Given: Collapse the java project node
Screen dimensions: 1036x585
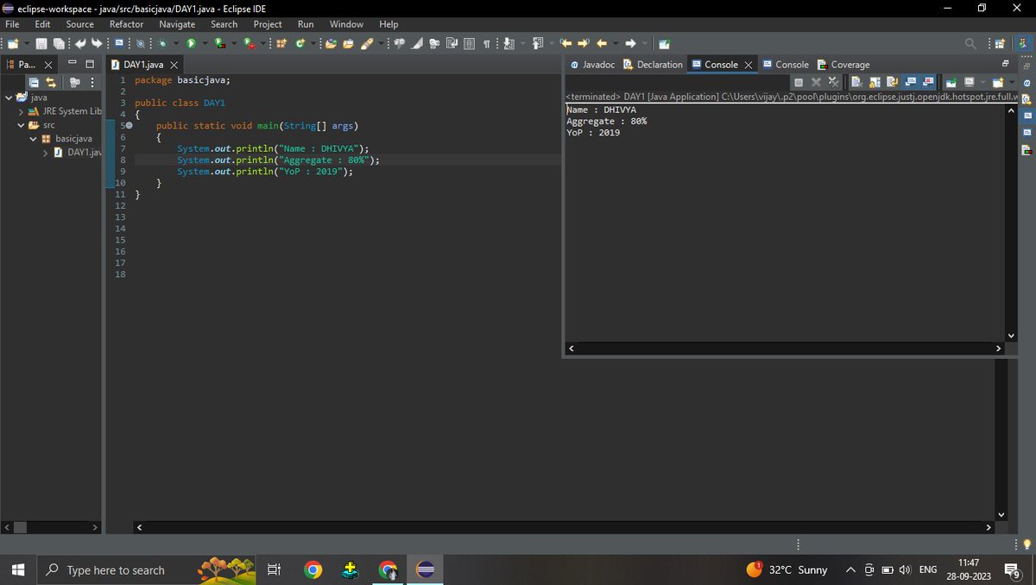Looking at the screenshot, I should coord(8,97).
